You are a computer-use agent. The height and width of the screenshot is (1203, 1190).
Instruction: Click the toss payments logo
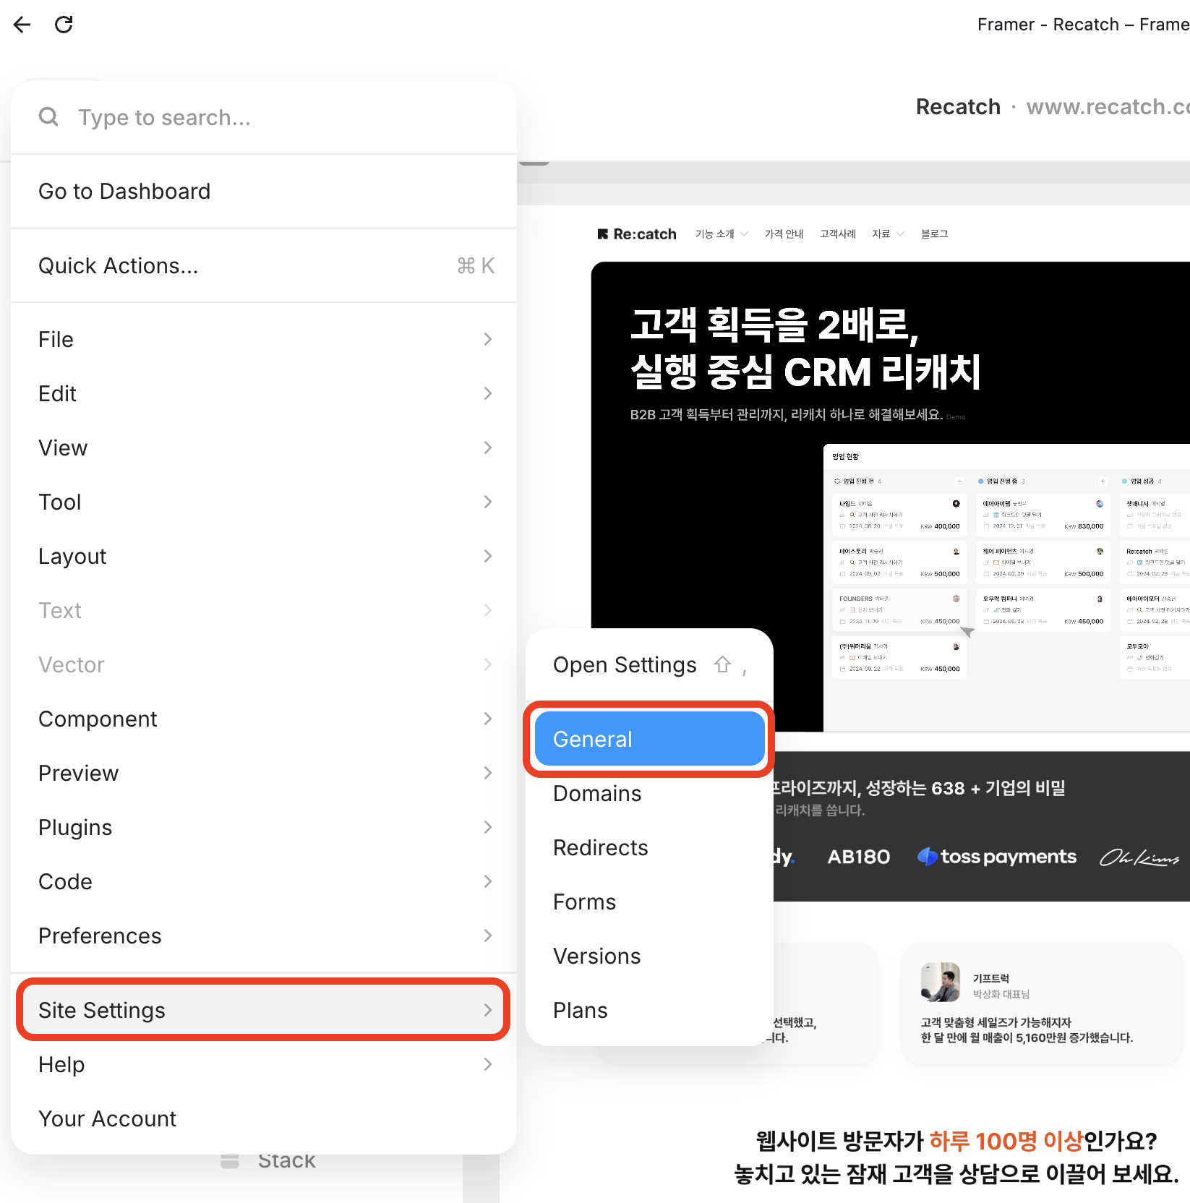tap(997, 857)
